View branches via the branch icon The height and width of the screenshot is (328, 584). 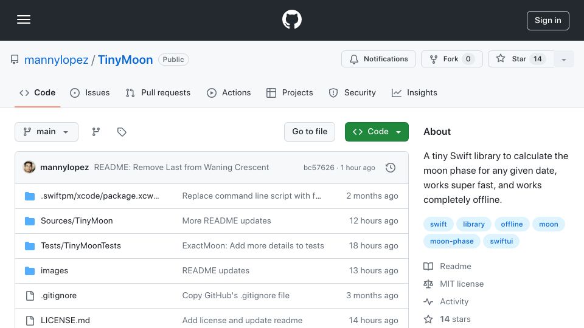pos(96,132)
